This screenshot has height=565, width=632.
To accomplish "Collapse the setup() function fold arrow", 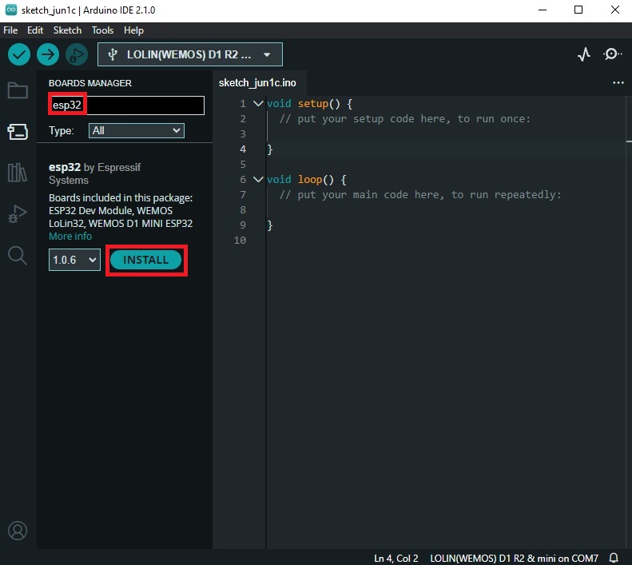I will 258,104.
